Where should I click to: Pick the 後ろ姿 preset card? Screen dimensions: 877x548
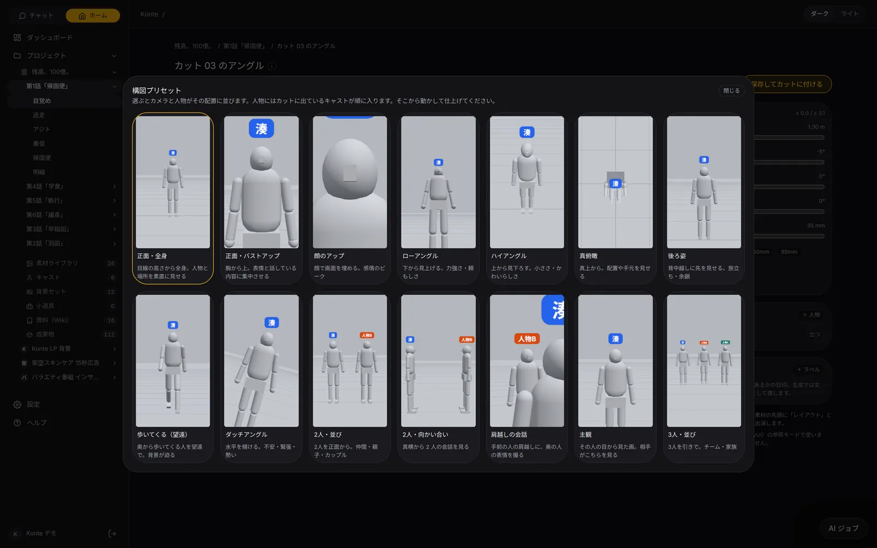pos(704,198)
